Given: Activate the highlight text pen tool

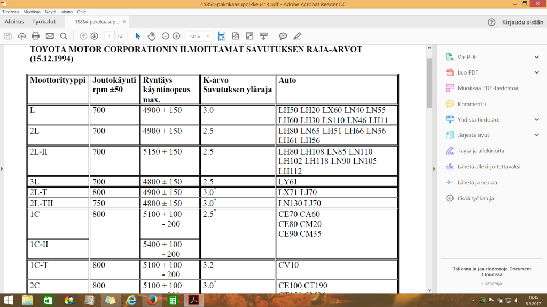Looking at the screenshot, I should 297,36.
